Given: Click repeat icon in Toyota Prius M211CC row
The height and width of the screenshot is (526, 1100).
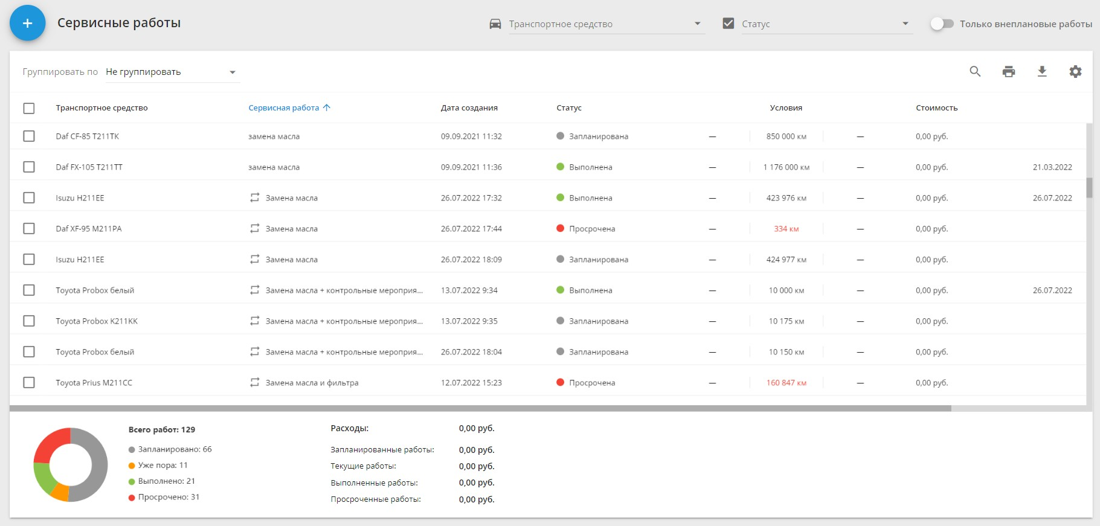Looking at the screenshot, I should click(x=255, y=382).
